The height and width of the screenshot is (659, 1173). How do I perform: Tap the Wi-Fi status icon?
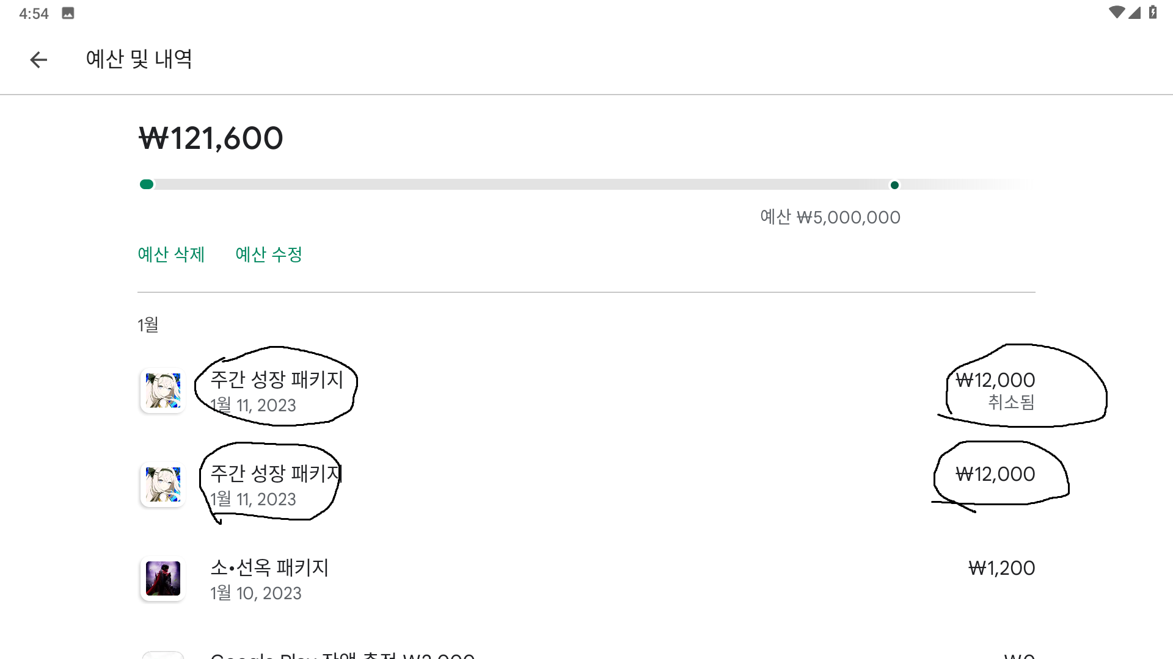[1116, 13]
